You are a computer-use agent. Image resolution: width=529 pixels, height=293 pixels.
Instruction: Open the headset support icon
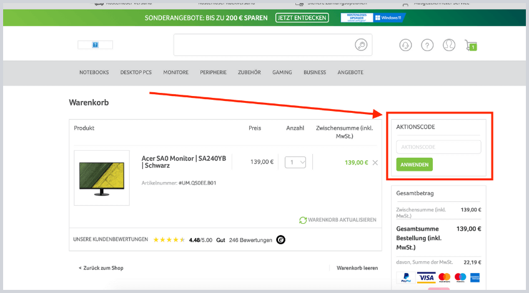(405, 45)
